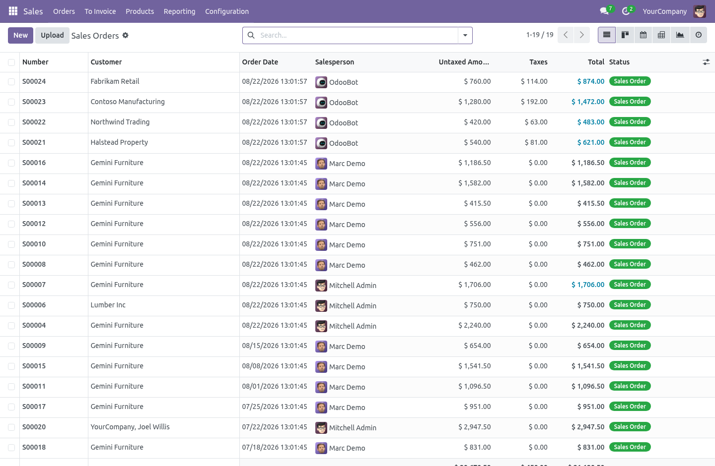Open the apps grid menu icon
The width and height of the screenshot is (715, 466).
coord(13,11)
